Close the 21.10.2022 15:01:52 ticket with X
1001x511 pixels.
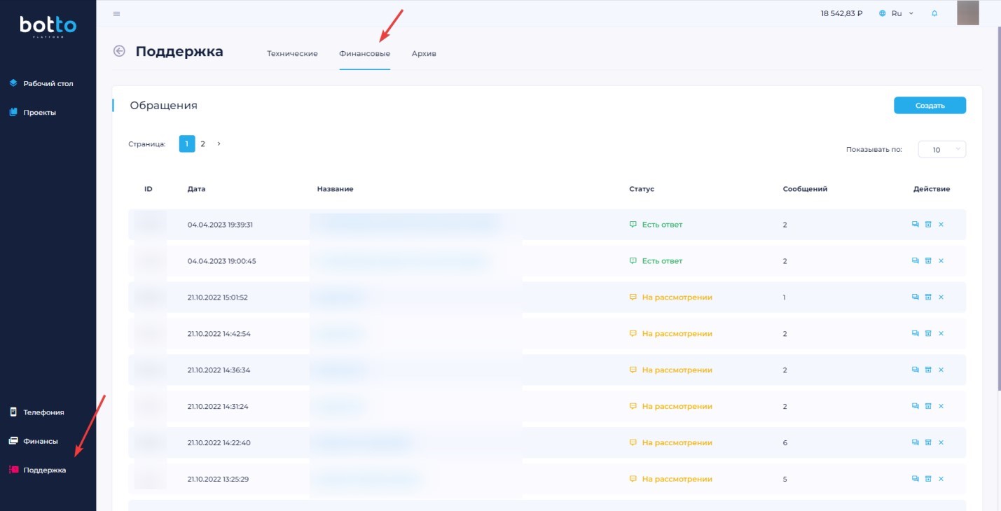941,297
